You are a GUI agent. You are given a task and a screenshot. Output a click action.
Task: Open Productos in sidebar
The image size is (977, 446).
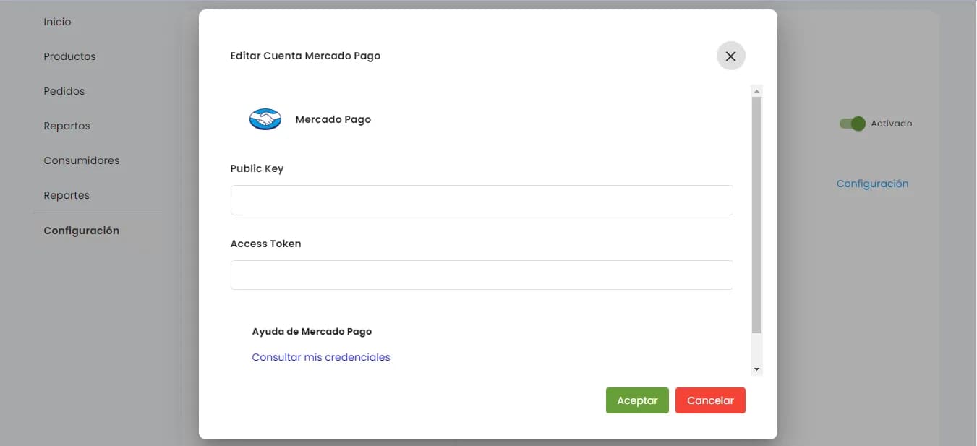pyautogui.click(x=69, y=56)
